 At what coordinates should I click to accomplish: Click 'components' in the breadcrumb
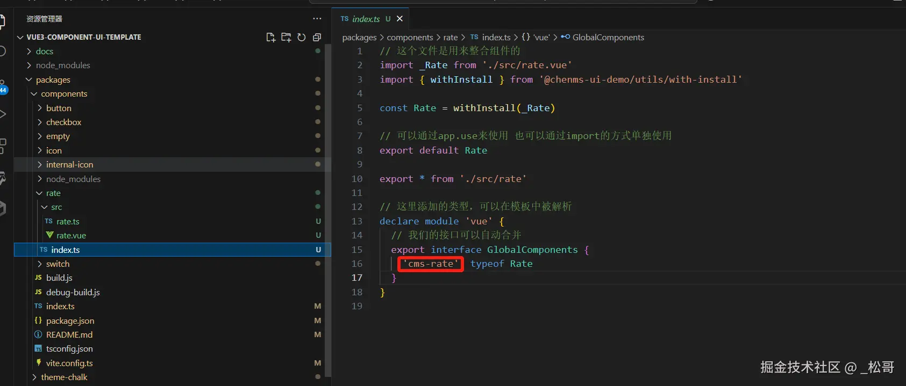point(410,37)
